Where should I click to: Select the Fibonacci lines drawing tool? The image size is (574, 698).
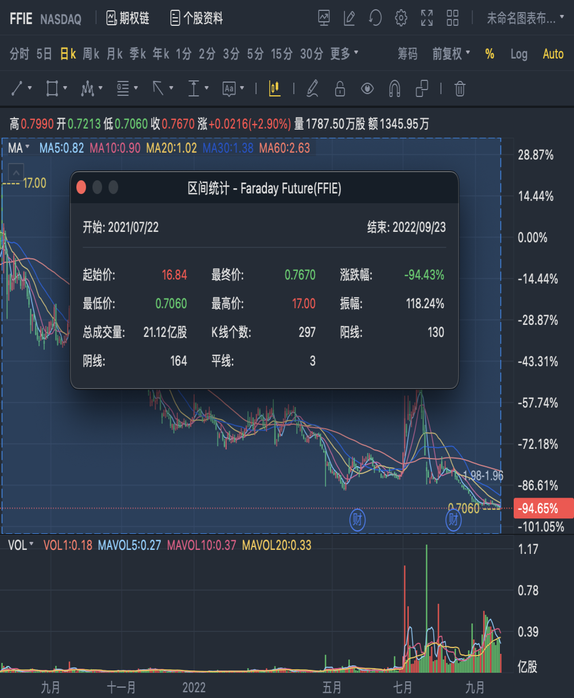[123, 88]
